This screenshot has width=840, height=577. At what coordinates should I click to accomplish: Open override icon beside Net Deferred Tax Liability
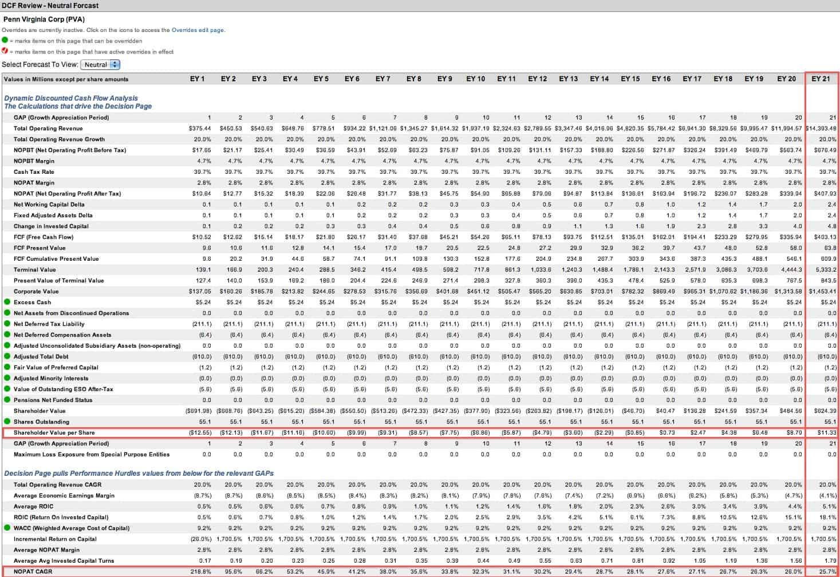click(x=7, y=324)
